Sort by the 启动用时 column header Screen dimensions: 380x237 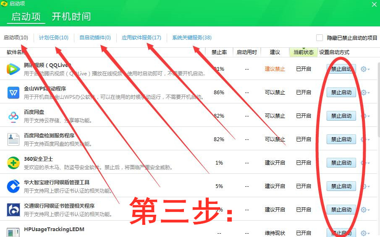247,52
